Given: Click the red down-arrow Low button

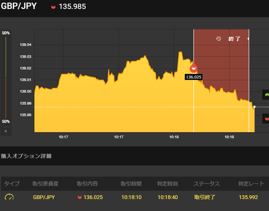Looking at the screenshot, I should point(267,119).
